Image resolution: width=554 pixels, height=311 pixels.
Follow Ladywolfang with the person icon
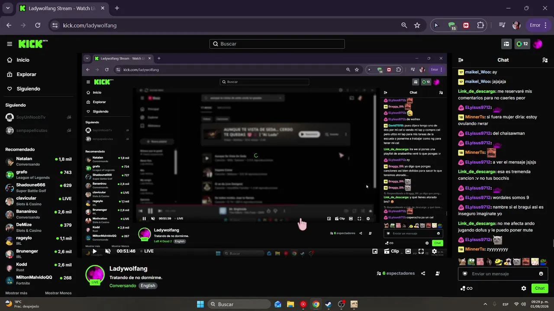click(438, 273)
